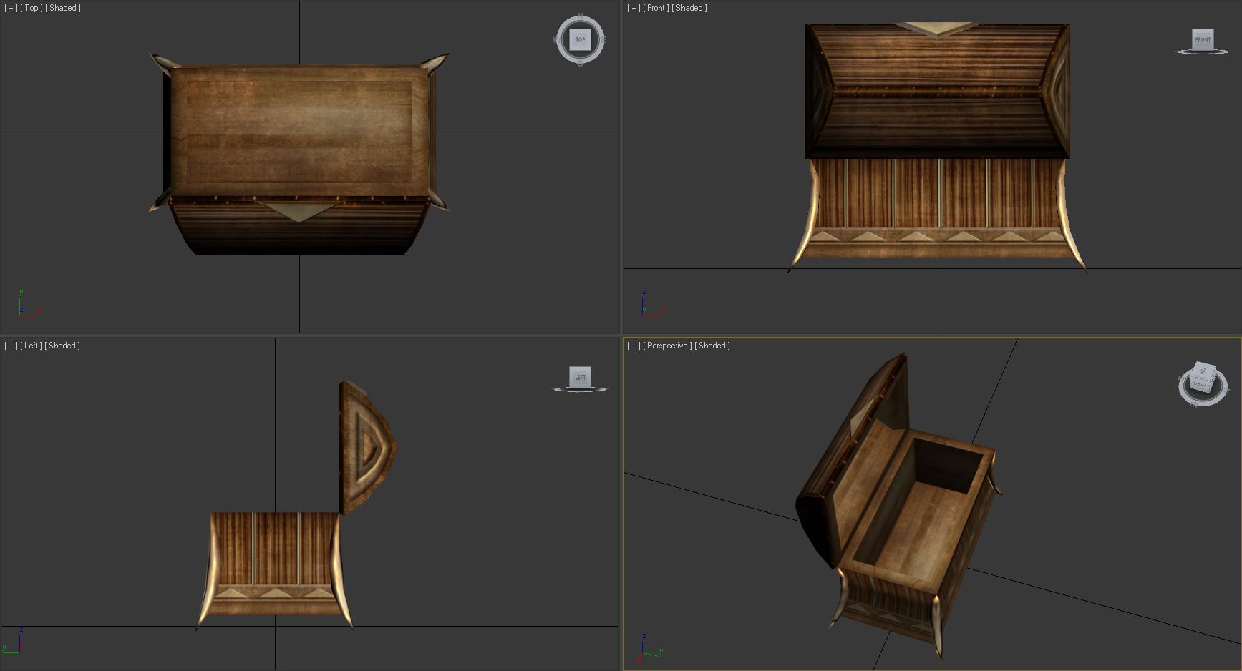This screenshot has width=1242, height=671.
Task: Open the [+] menu in Front viewport
Action: pyautogui.click(x=634, y=8)
